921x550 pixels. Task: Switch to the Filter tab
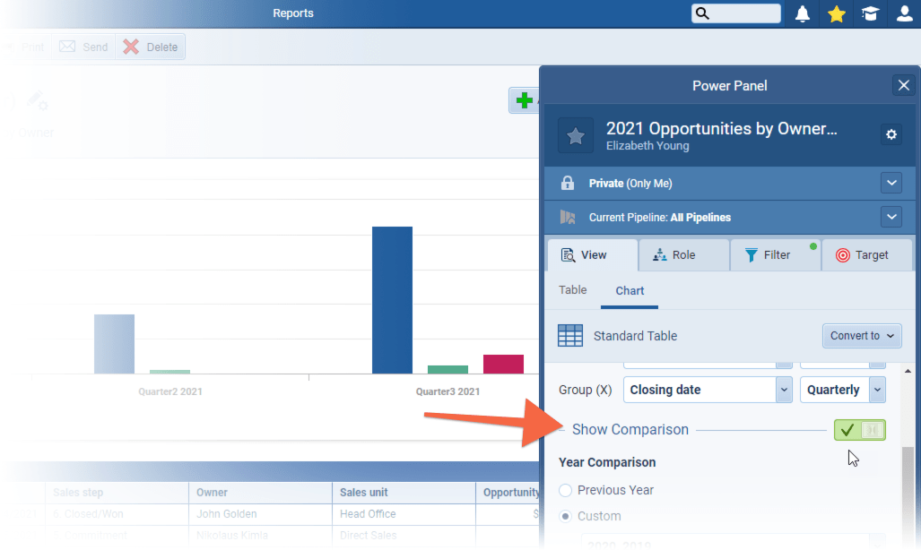coord(769,255)
